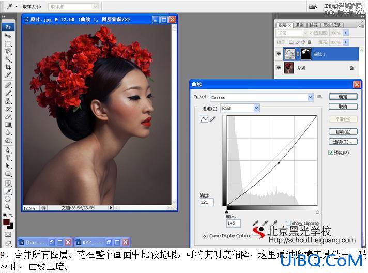This screenshot has height=273, width=368.
Task: Toggle lock transparent pixels in Layers panel
Action: (x=291, y=42)
